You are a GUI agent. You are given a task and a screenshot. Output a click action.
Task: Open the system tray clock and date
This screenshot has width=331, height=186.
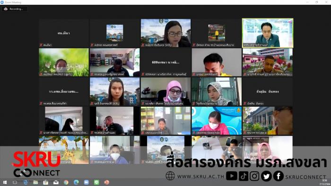[325, 182]
